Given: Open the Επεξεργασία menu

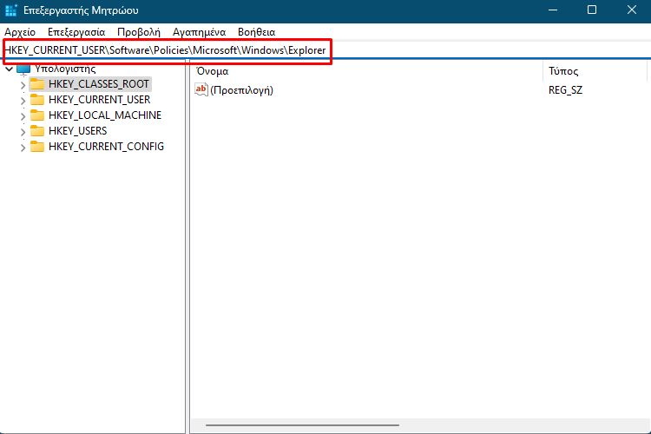Looking at the screenshot, I should pos(76,32).
